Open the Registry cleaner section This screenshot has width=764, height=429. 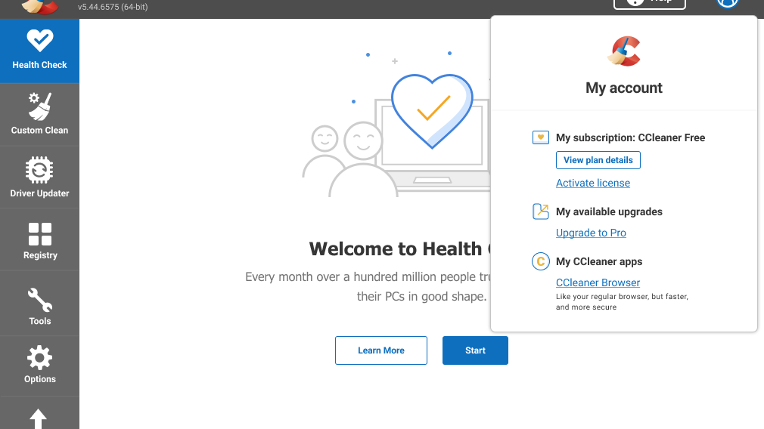point(39,239)
